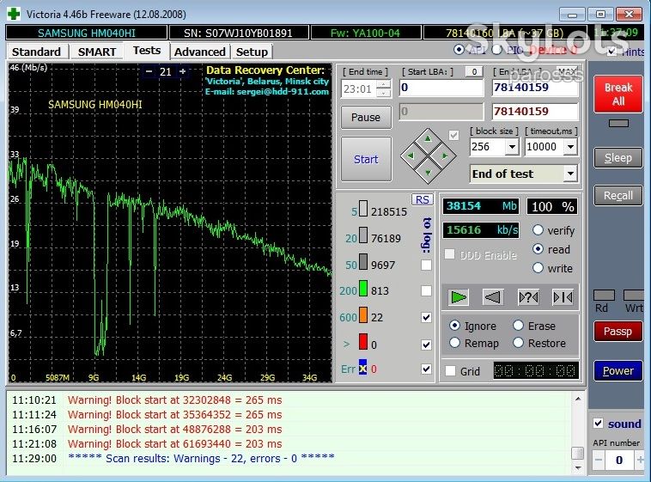The image size is (651, 482).
Task: Switch to the Standard tab
Action: tap(36, 52)
